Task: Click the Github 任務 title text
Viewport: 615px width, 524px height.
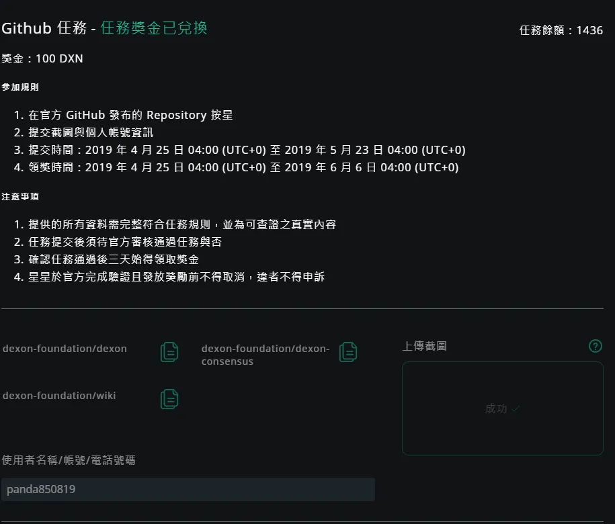Action: [44, 28]
